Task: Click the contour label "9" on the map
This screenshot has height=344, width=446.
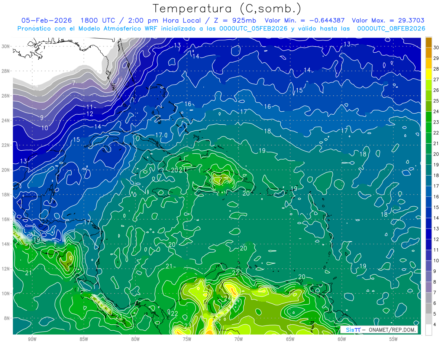Action: tap(42, 118)
